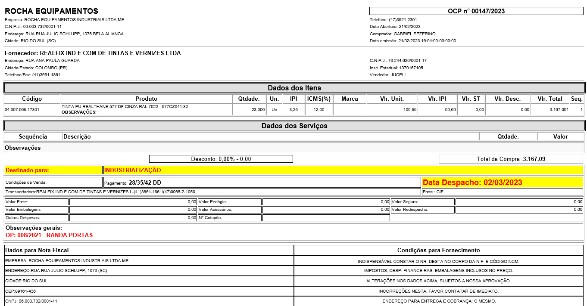587x306 pixels.
Task: Click the Valor Frete amount field
Action: pyautogui.click(x=133, y=201)
